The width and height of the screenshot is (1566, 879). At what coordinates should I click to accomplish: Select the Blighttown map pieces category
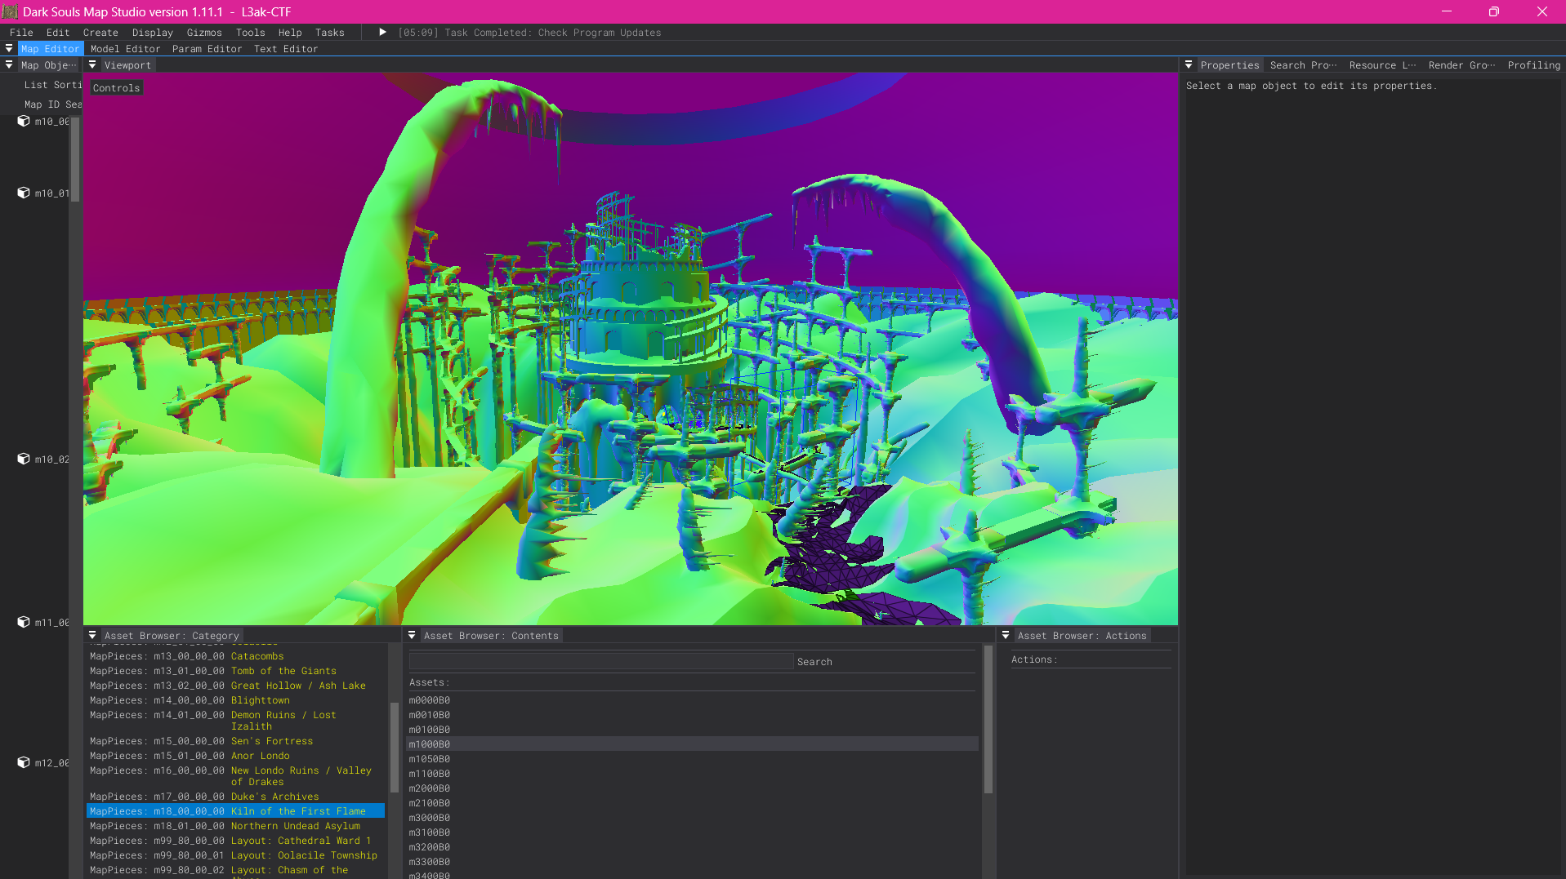[235, 700]
